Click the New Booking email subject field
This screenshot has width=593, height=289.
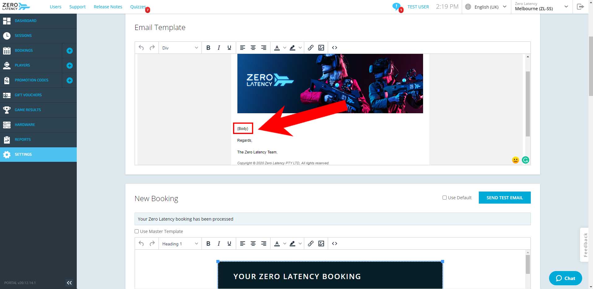(x=332, y=219)
